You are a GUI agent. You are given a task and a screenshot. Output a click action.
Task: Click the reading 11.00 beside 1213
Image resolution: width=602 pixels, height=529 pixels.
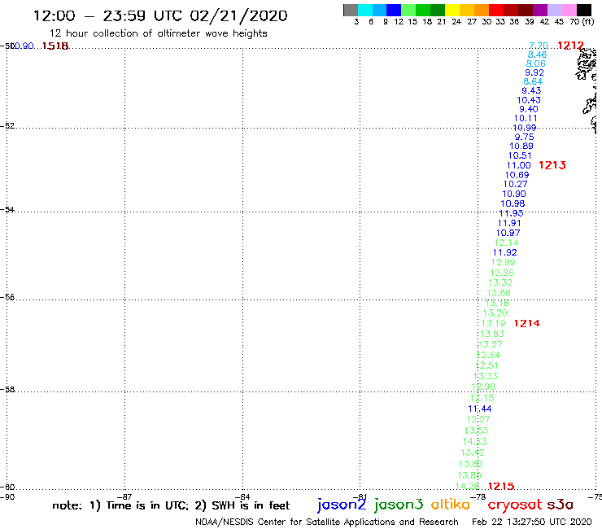[x=519, y=165]
